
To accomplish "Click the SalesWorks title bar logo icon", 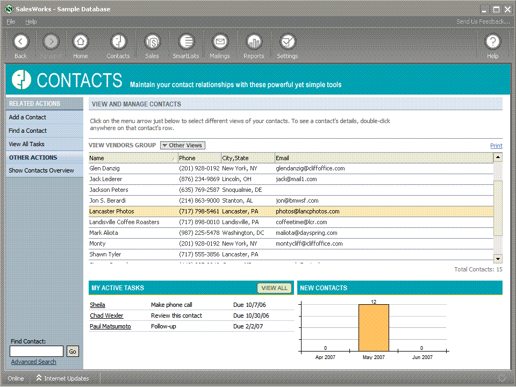I will (x=9, y=9).
